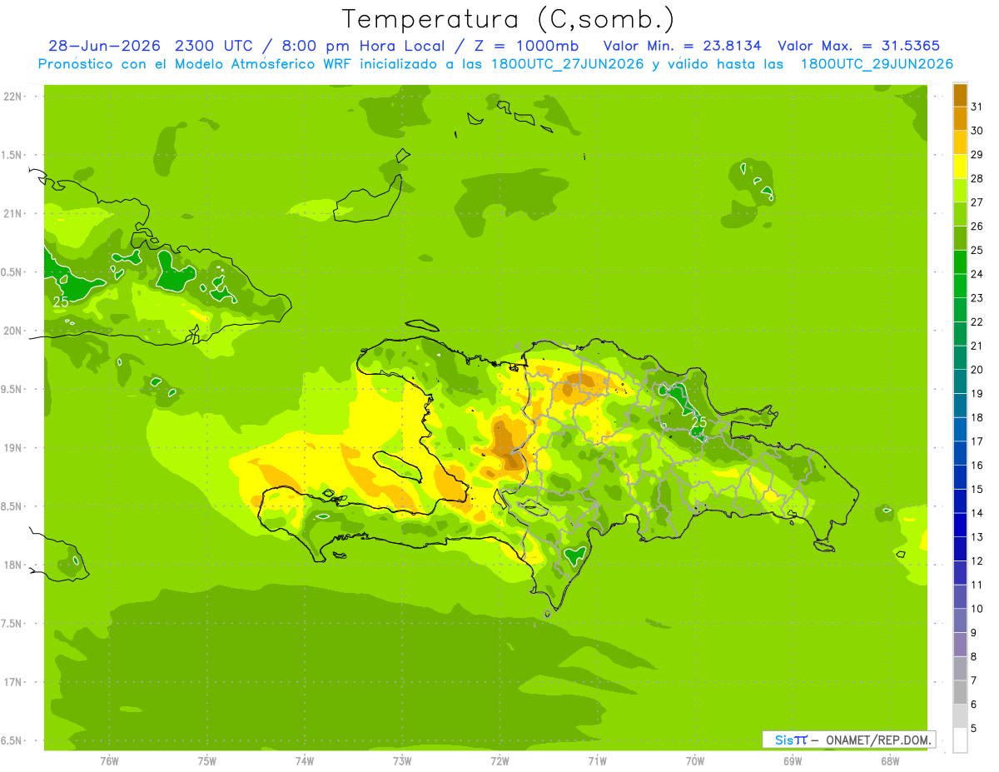Click colorbar label "23"

[x=977, y=298]
